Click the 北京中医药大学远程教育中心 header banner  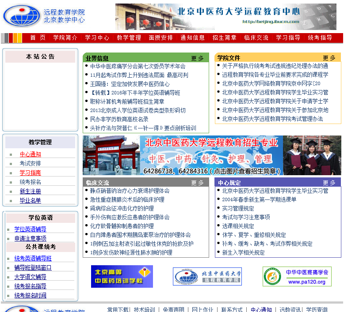click(226, 17)
